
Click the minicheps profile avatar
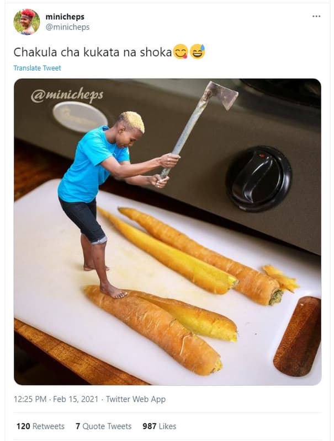[26, 22]
